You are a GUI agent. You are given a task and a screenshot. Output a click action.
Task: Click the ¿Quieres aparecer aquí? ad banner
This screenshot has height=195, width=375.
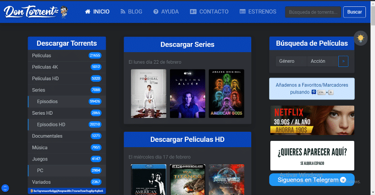coord(312,156)
